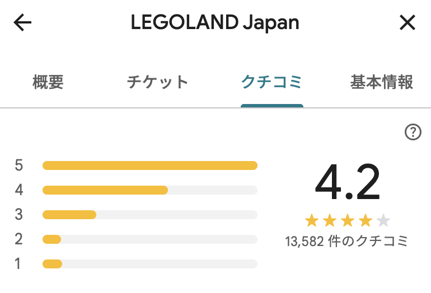Click the rating label number 1
431x293 pixels.
[19, 264]
